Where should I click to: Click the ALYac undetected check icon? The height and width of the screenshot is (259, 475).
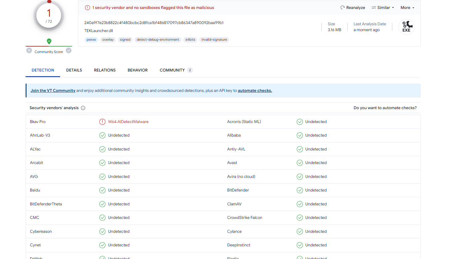(102, 149)
